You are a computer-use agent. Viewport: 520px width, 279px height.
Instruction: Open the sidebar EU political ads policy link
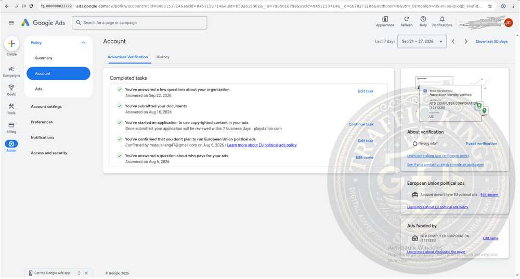click(437, 207)
